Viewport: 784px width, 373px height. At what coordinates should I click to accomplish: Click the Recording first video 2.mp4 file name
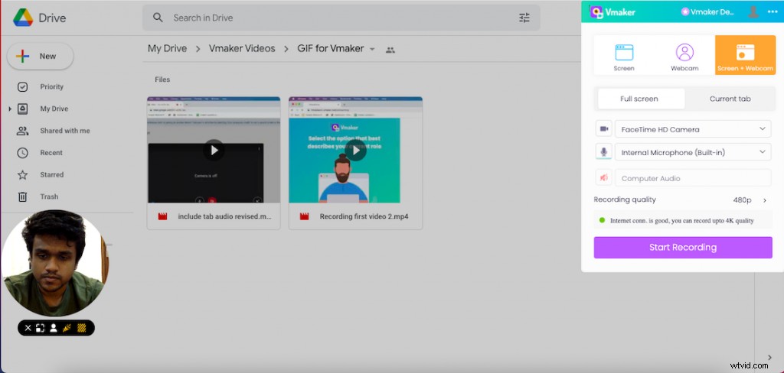pos(364,217)
